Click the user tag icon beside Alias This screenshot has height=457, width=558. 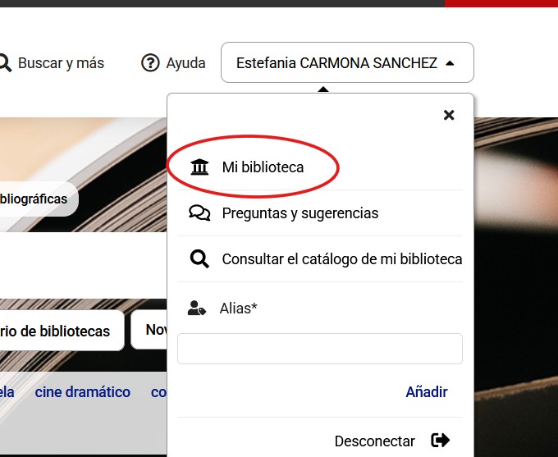click(x=197, y=308)
